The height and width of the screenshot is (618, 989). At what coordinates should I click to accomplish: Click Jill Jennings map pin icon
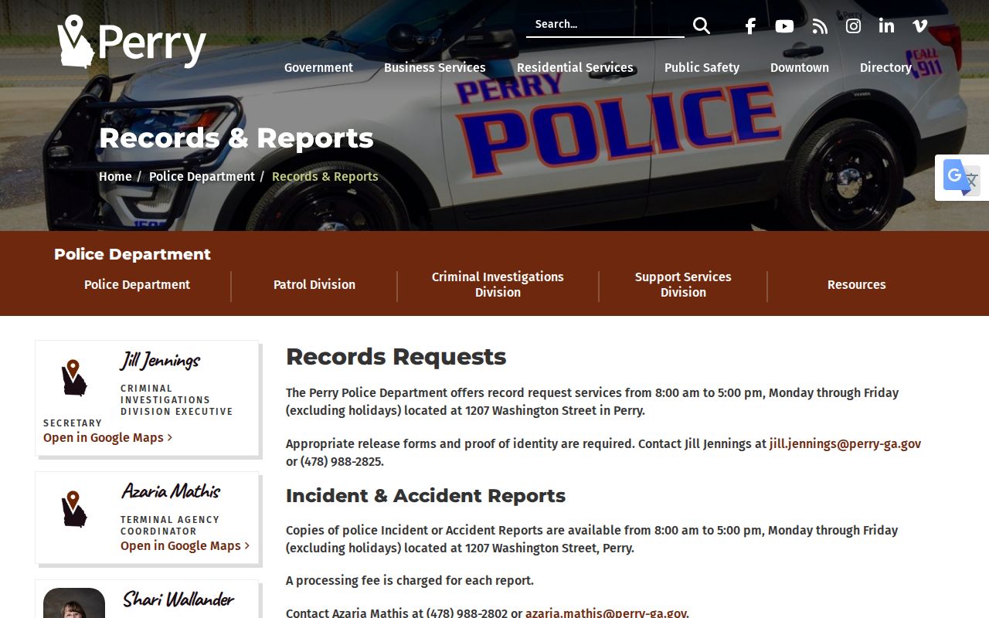pyautogui.click(x=74, y=378)
